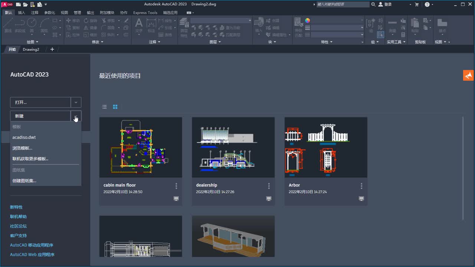Select the Line (直线) tool
The image size is (475, 267).
coord(8,26)
